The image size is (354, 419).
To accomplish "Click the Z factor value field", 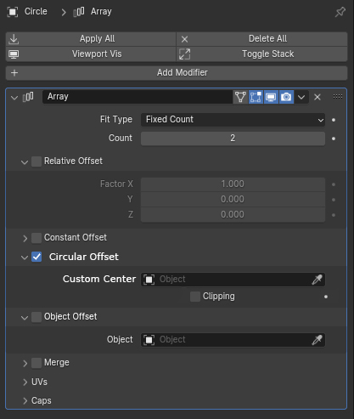I will [233, 215].
